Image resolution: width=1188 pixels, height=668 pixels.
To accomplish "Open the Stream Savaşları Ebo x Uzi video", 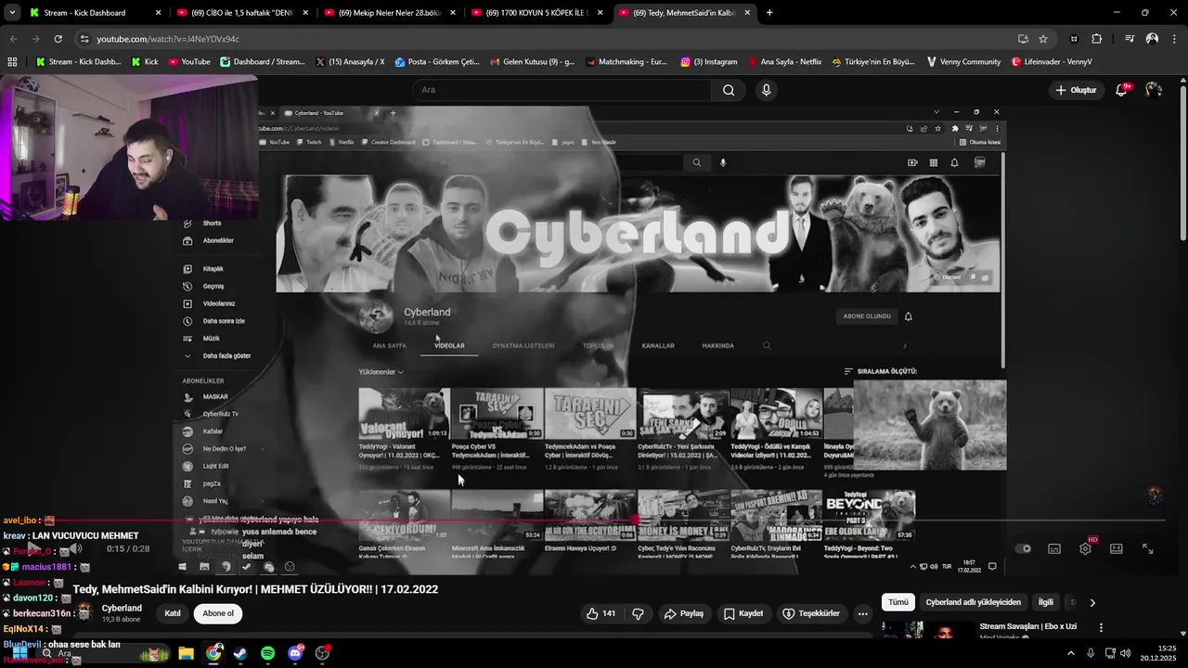I will [x=1027, y=627].
